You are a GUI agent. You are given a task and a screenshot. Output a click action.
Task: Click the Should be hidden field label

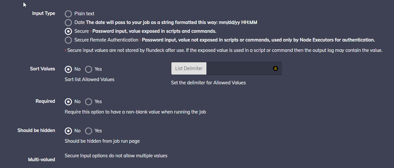[x=36, y=130]
